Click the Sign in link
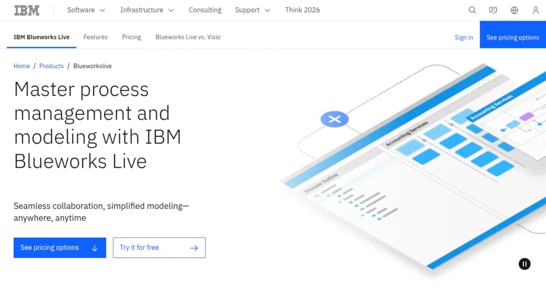This screenshot has height=307, width=546. click(x=464, y=37)
